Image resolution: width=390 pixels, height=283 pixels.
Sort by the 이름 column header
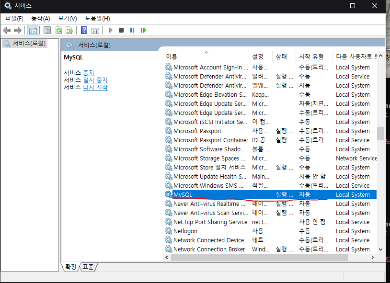(x=206, y=57)
